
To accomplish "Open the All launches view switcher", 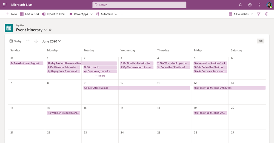I will click(241, 14).
